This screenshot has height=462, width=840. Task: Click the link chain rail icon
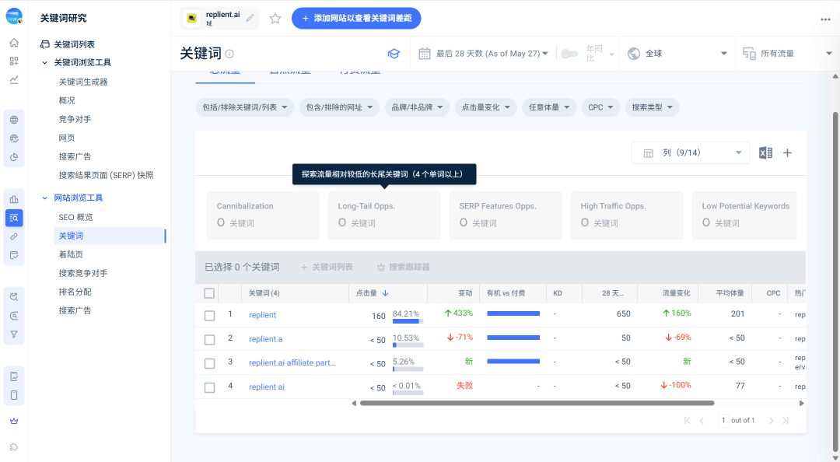(x=14, y=236)
